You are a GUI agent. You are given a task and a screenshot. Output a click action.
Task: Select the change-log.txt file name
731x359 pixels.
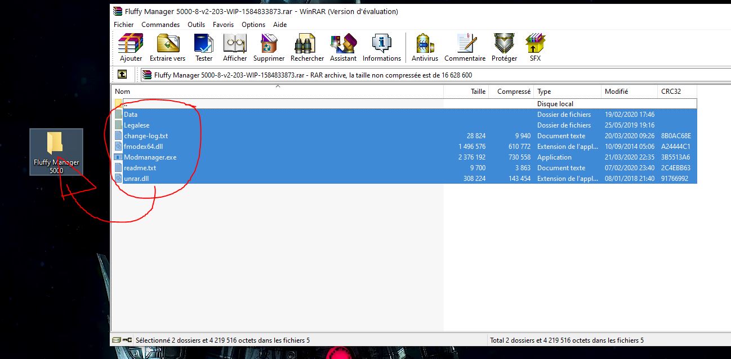coord(146,136)
